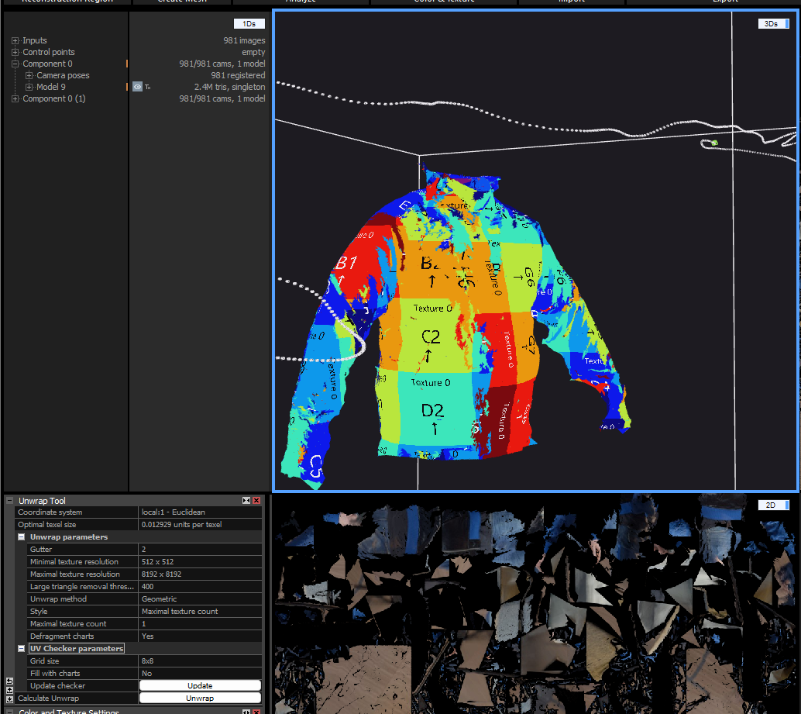This screenshot has width=801, height=714.
Task: Open the Unwrap method dropdown showing Geometric
Action: 200,598
